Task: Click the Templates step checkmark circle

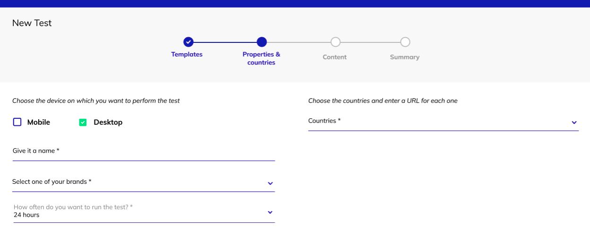Action: [188, 42]
